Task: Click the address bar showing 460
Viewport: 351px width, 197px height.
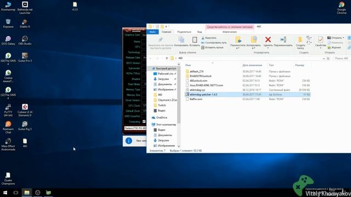Action: tap(247, 59)
